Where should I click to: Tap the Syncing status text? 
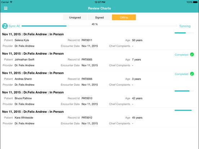[185, 26]
